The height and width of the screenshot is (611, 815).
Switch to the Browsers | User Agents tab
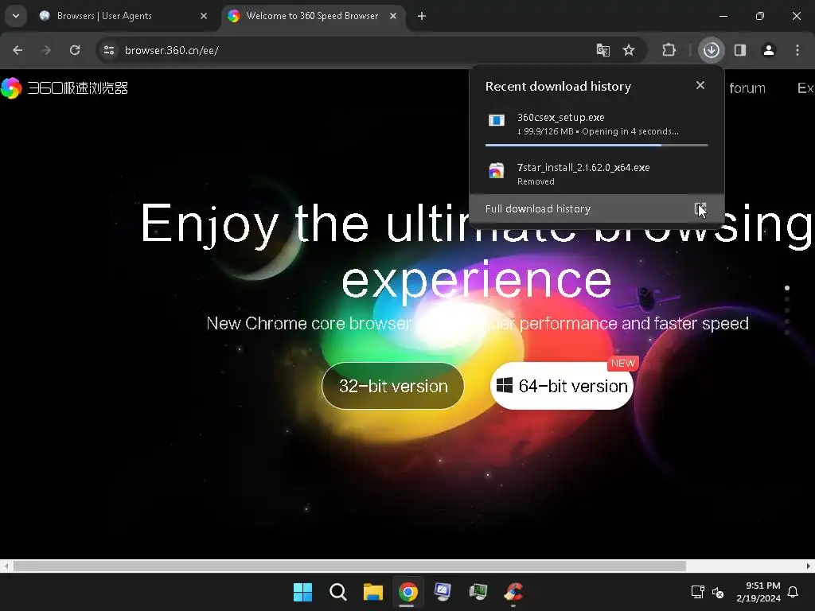(x=123, y=16)
